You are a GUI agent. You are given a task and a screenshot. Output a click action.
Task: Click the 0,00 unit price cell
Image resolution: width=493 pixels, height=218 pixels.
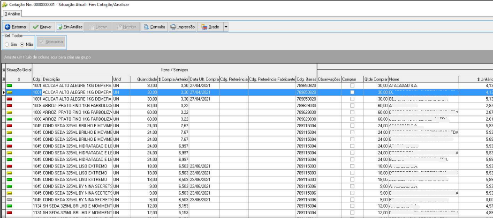[476, 199]
